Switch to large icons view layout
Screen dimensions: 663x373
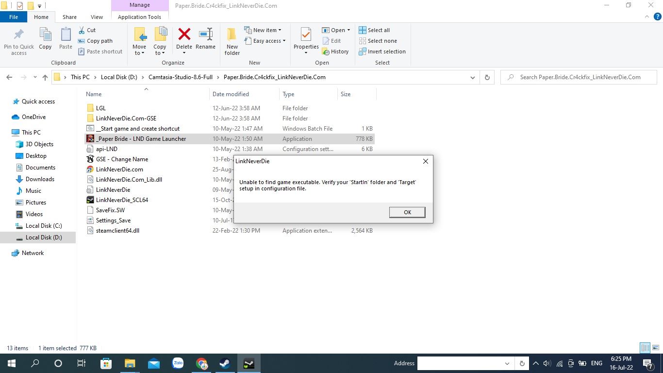pos(655,348)
